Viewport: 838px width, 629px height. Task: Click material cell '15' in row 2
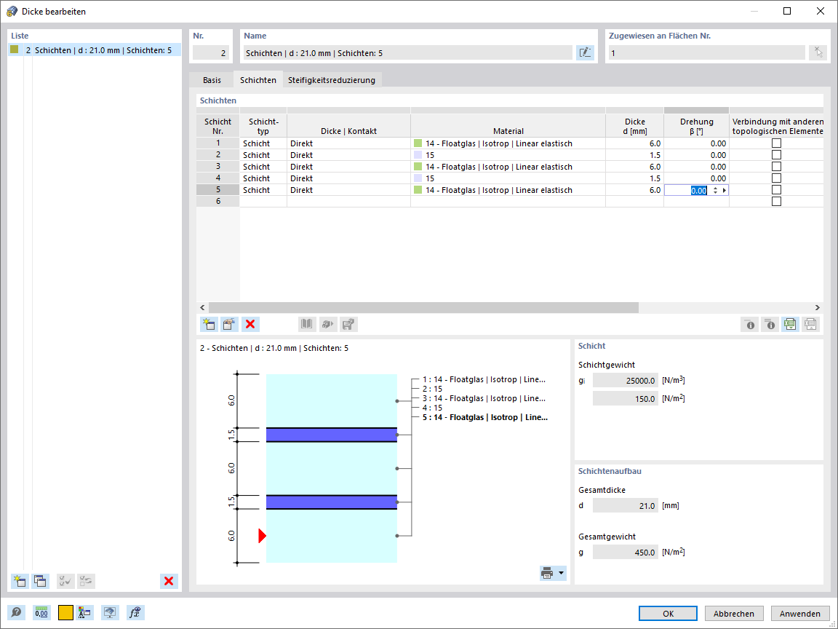coord(508,155)
